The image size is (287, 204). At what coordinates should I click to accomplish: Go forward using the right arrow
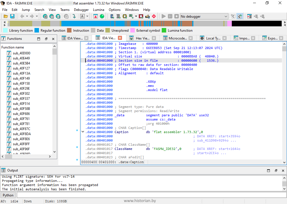32,17
